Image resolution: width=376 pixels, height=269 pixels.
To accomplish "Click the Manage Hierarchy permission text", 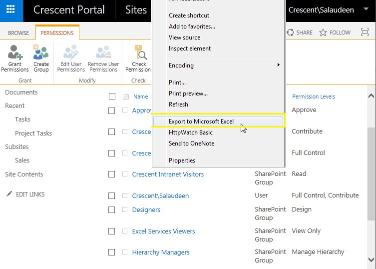I will click(318, 252).
